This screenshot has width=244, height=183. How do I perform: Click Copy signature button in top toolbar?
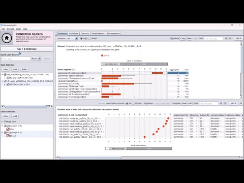point(182,39)
